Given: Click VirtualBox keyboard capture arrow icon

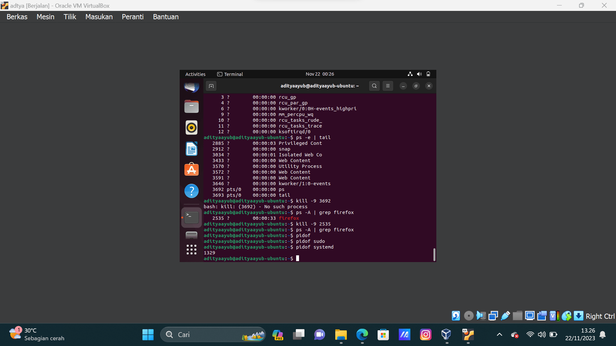Looking at the screenshot, I should tap(578, 316).
